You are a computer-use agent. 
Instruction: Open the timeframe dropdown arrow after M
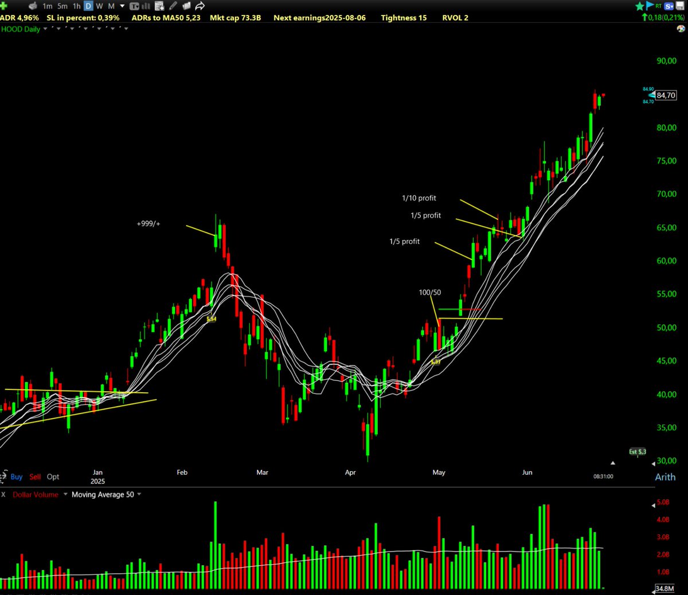[x=122, y=6]
